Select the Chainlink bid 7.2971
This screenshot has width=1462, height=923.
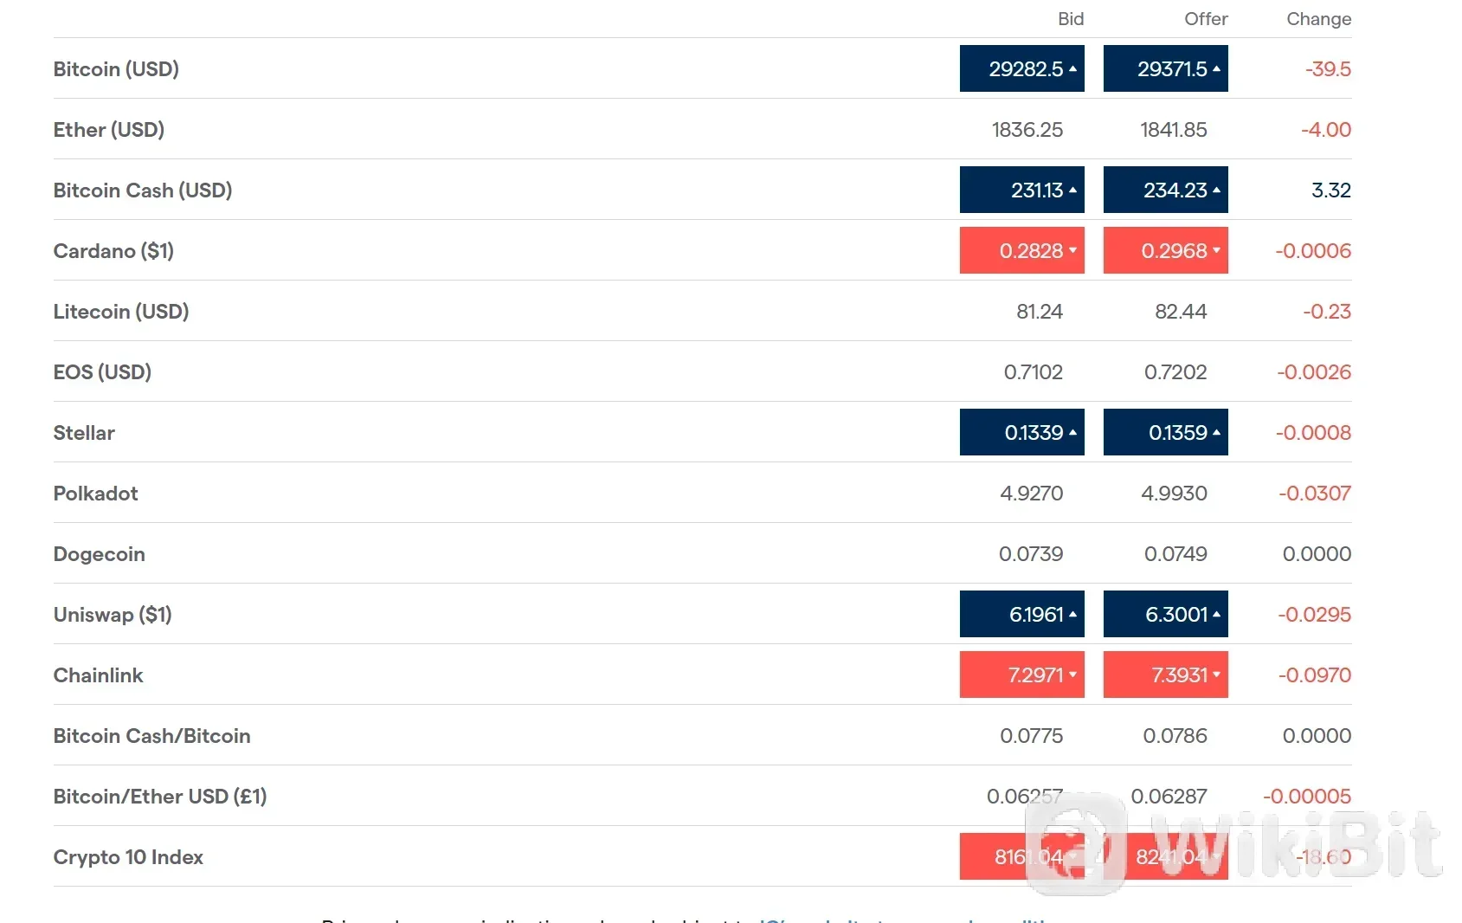1021,674
